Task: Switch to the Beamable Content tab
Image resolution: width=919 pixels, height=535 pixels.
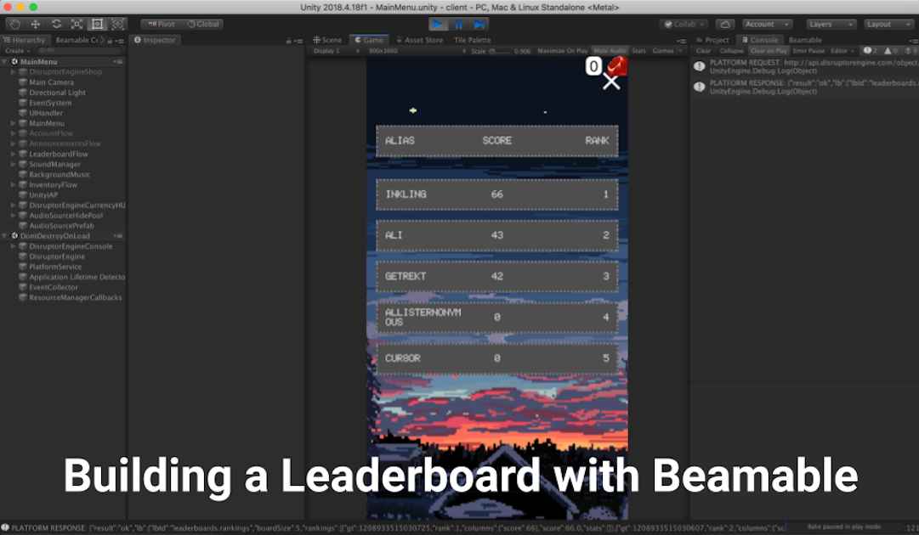Action: point(77,40)
